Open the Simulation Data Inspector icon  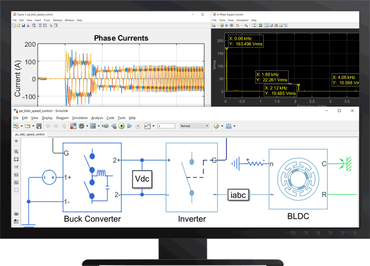tap(148, 126)
